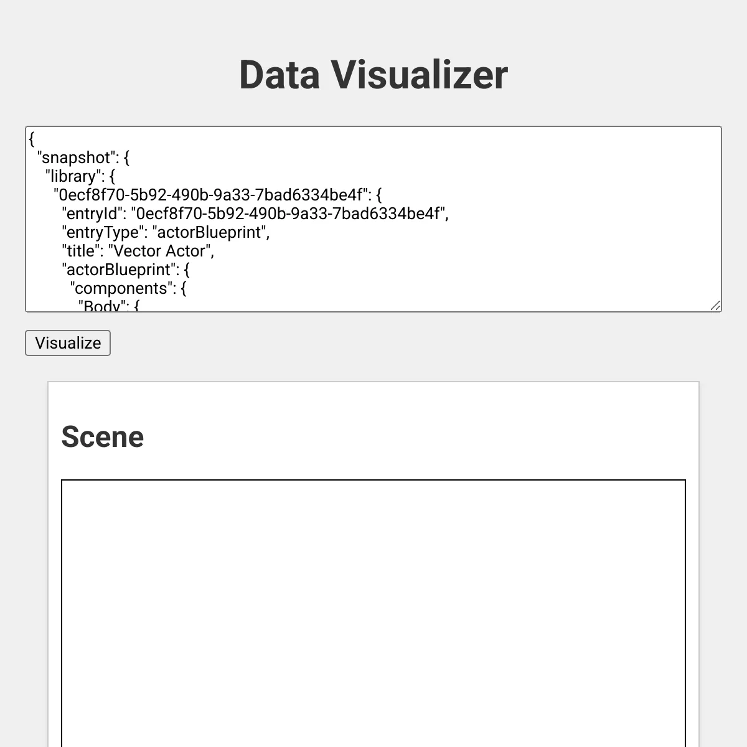Image resolution: width=747 pixels, height=747 pixels.
Task: Click the partially visible "Body" key
Action: click(102, 306)
